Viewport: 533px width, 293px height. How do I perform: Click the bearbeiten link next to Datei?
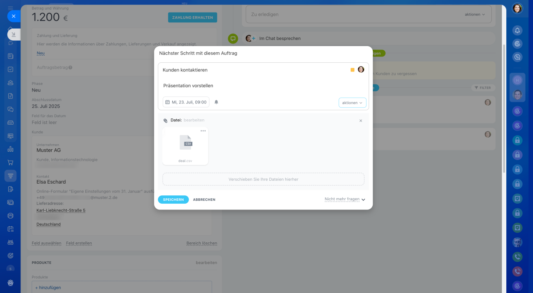click(x=194, y=120)
